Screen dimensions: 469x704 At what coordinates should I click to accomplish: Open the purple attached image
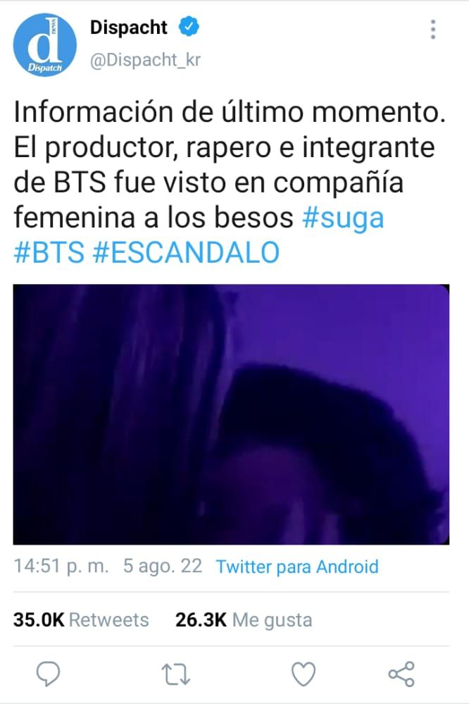(x=231, y=414)
